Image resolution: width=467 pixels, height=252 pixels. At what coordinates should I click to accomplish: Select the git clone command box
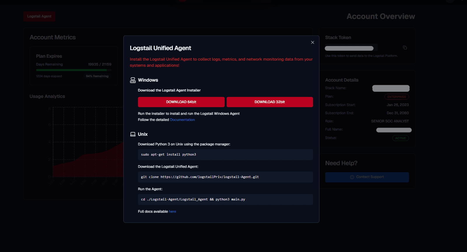pyautogui.click(x=225, y=177)
